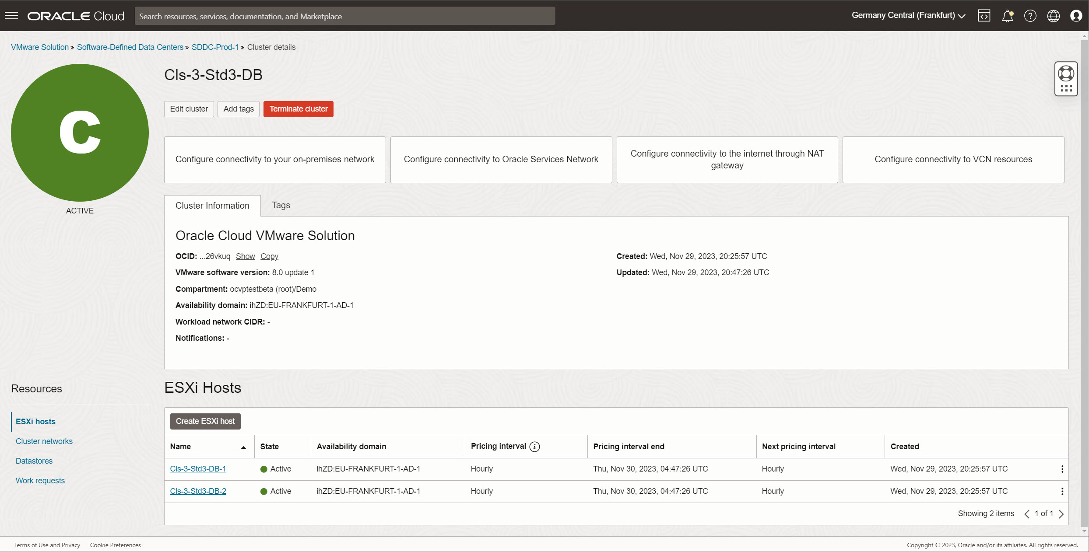Click the Add tags option
1089x552 pixels.
coord(239,109)
